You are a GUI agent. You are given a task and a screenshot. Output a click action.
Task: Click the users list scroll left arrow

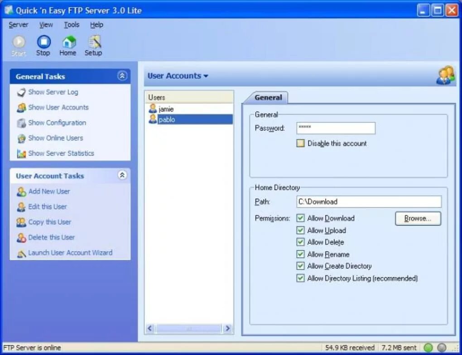coord(150,328)
